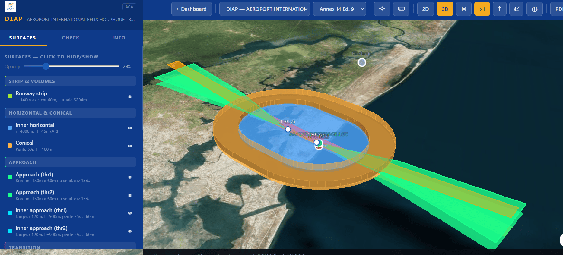The width and height of the screenshot is (563, 255).
Task: Open the Annex 14 Ed. 9 dropdown
Action: point(339,9)
